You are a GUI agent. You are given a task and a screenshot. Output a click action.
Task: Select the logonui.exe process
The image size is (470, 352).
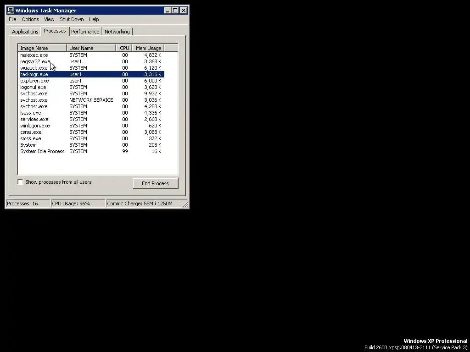point(92,87)
